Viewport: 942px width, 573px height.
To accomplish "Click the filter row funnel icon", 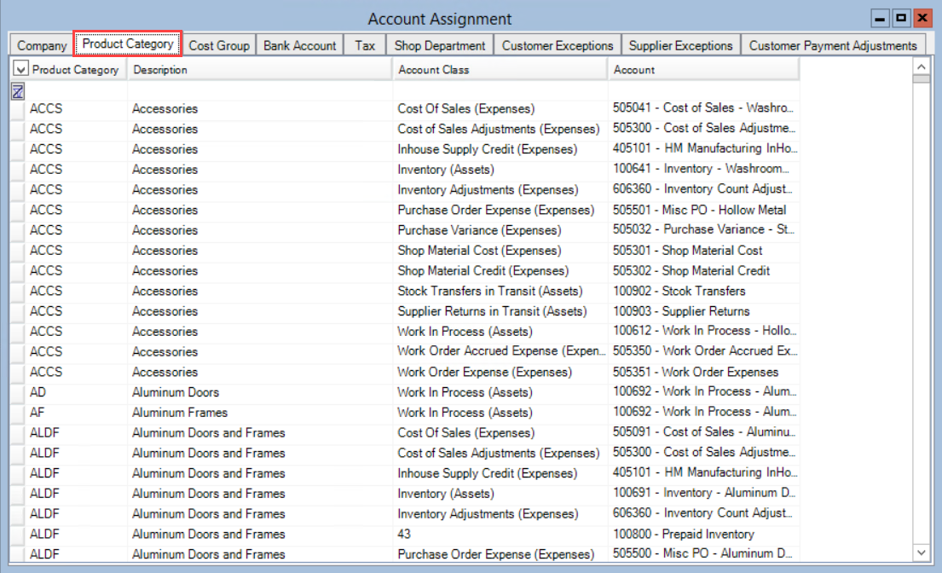I will tap(18, 91).
